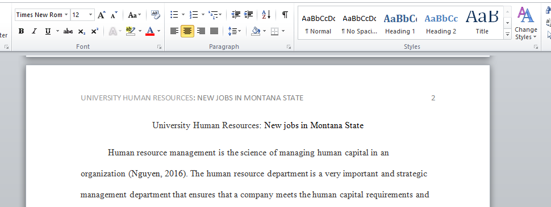Open the Paragraph dialog launcher
Screen dimensions: 551x207
289,47
